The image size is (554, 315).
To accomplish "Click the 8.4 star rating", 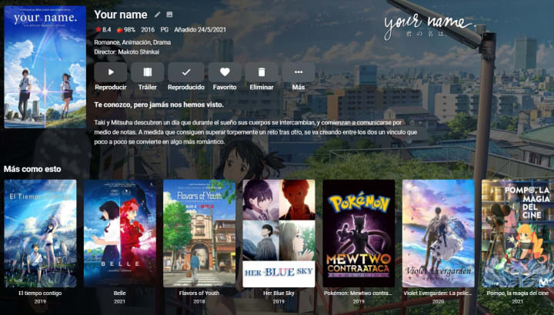I will [104, 30].
